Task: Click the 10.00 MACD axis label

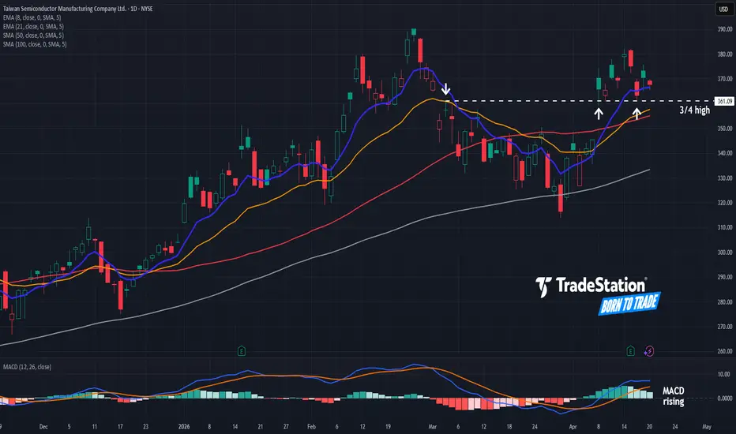Action: [x=724, y=374]
